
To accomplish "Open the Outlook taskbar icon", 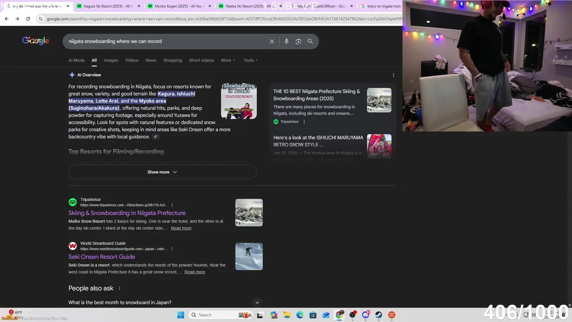I will (x=326, y=315).
